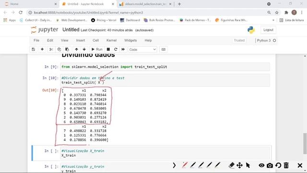Choose the move arrows annotation tool
This screenshot has width=307, height=173.
[240, 165]
